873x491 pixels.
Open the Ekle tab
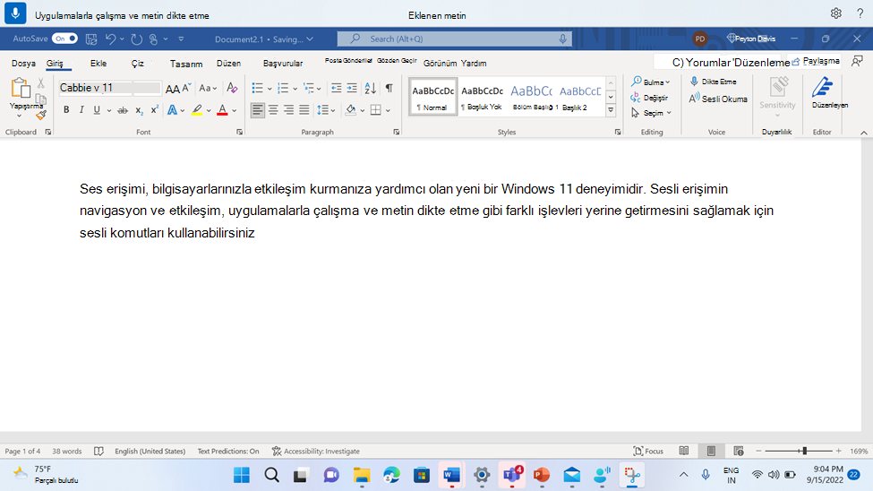tap(98, 64)
